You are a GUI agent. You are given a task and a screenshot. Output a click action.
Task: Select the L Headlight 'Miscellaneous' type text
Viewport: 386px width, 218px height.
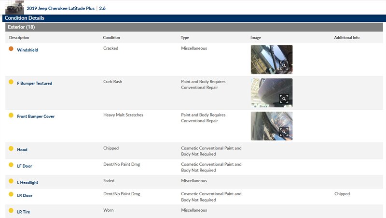pyautogui.click(x=194, y=181)
